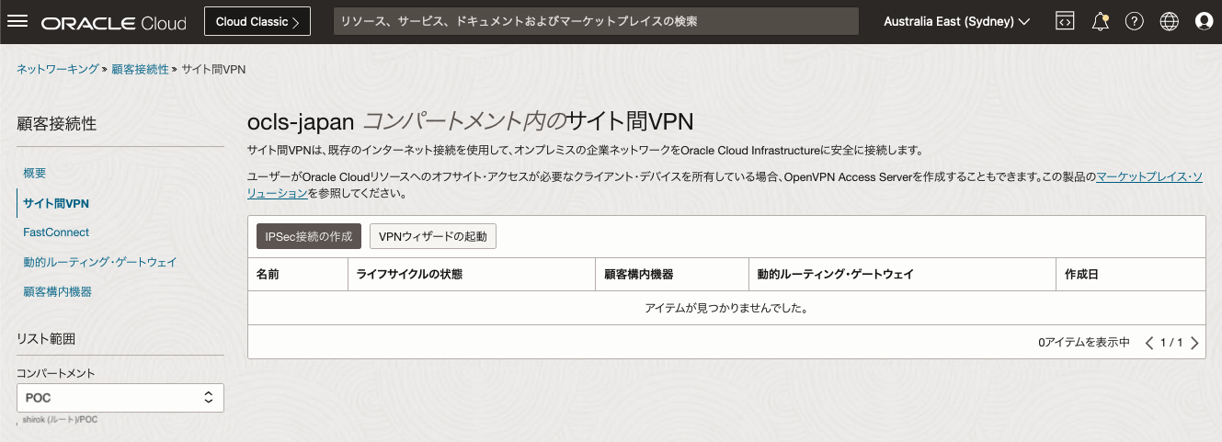
Task: Expand Australia East (Sydney) region selector
Action: point(956,21)
